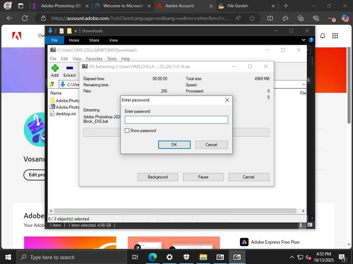Open 7-Zip Favorites menu
The image size is (353, 264).
point(94,58)
